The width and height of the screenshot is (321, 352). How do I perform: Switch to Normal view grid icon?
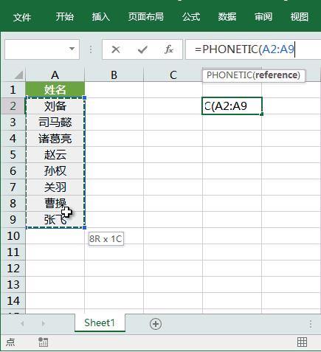302,342
